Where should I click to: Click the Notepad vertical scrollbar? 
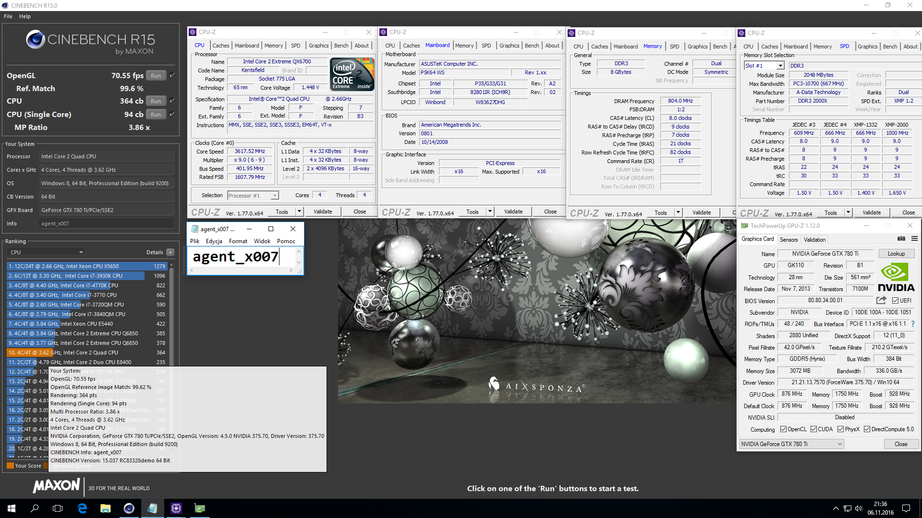coord(299,257)
